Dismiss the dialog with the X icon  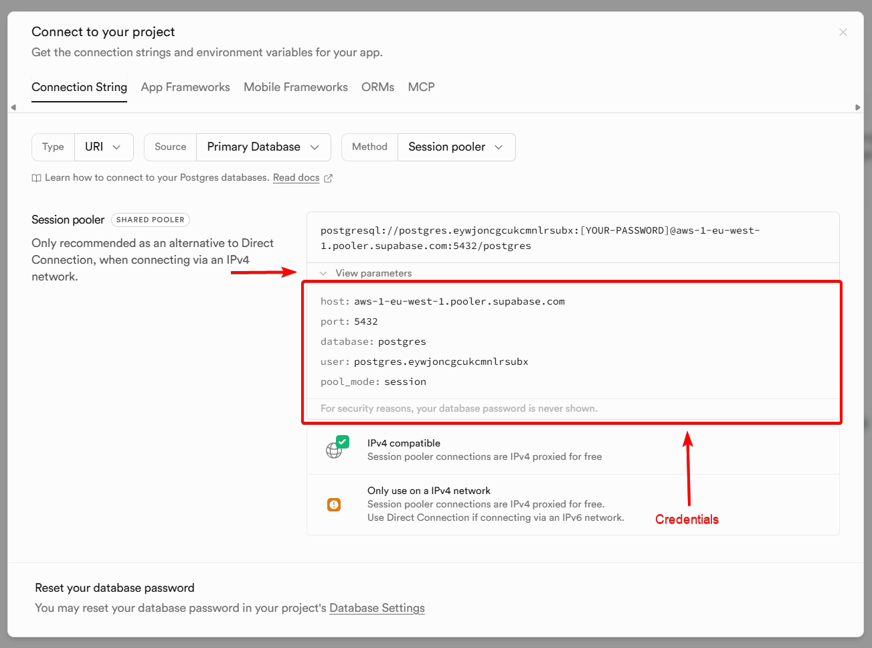843,31
